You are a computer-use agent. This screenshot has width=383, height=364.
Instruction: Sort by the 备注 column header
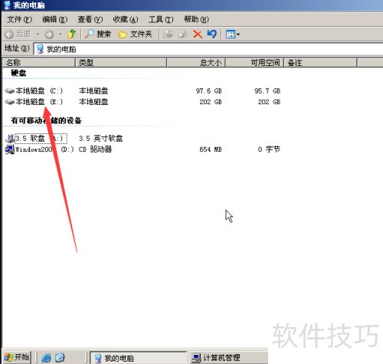tap(320, 63)
